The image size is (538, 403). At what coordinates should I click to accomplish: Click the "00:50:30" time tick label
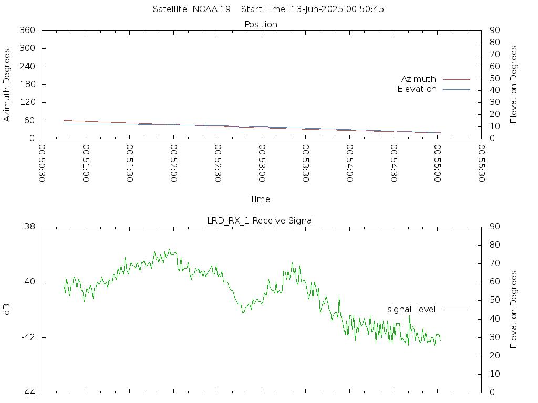point(42,163)
